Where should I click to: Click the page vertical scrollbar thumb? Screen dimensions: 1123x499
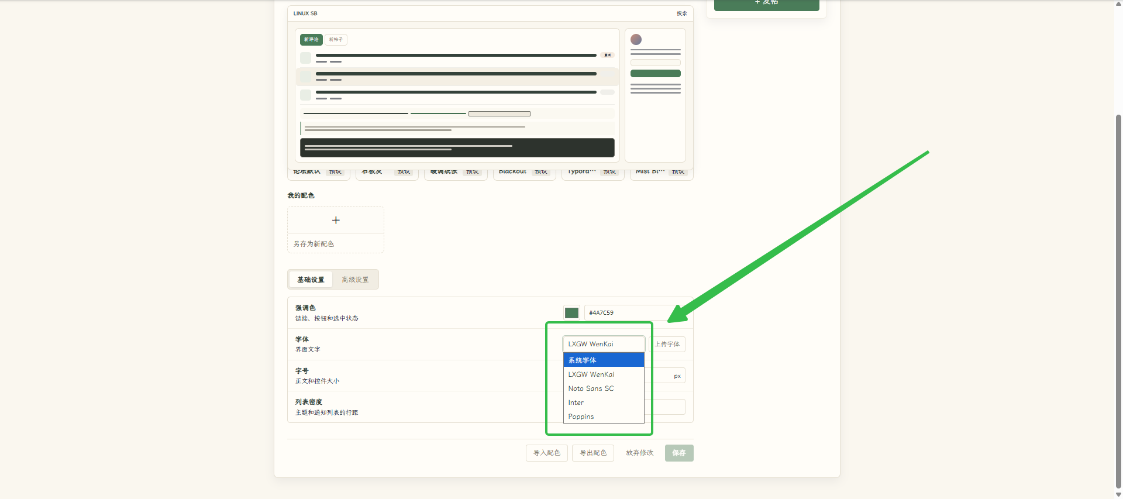(1118, 301)
